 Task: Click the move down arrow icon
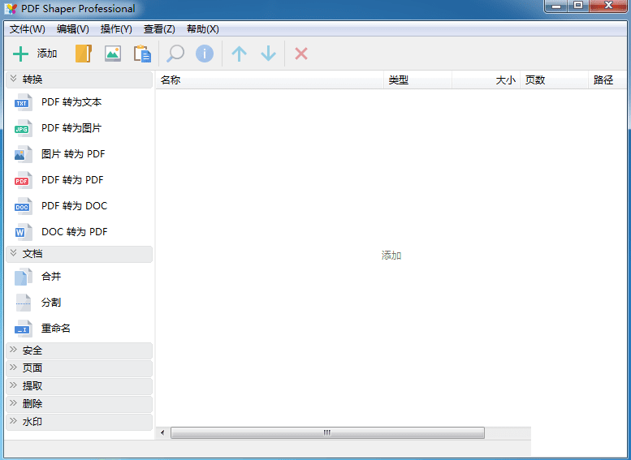click(269, 54)
